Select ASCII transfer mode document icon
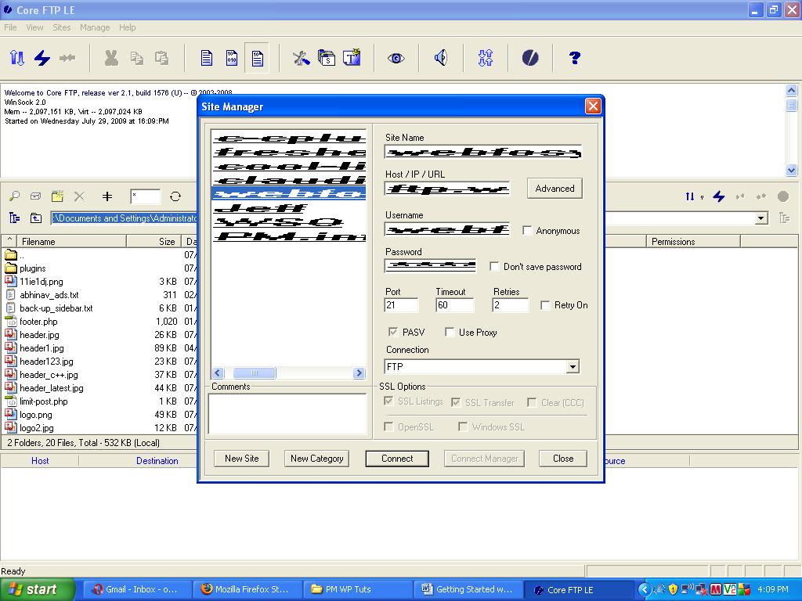Image resolution: width=802 pixels, height=601 pixels. pos(207,58)
